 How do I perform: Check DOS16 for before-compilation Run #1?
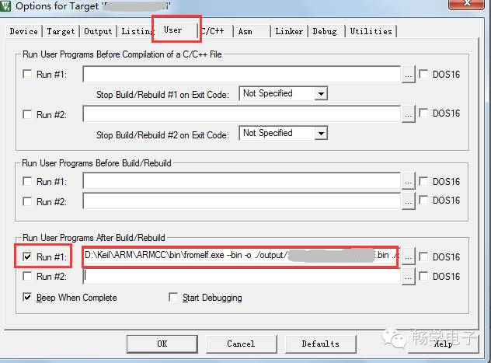[x=423, y=74]
